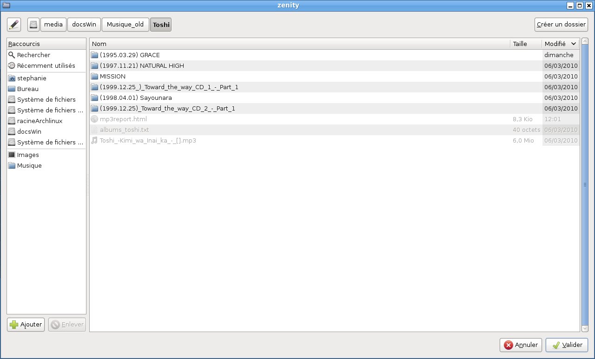
Task: Click the vertical scrollbar of the file list
Action: pyautogui.click(x=585, y=185)
